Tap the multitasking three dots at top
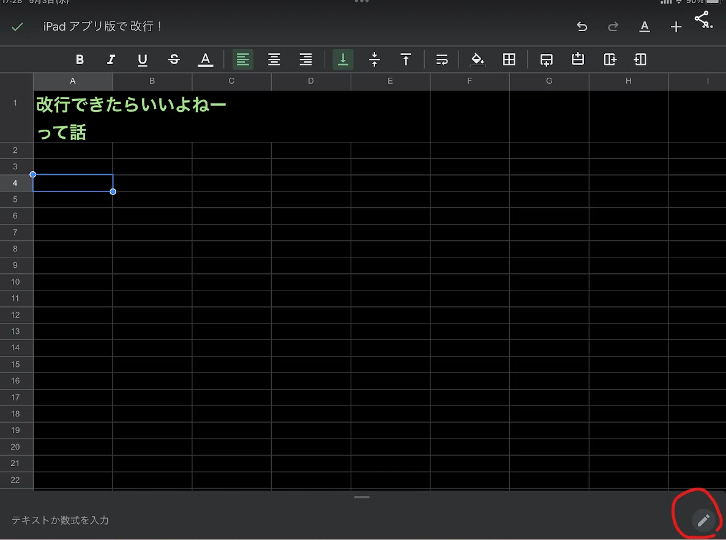The image size is (726, 540). pyautogui.click(x=362, y=1)
